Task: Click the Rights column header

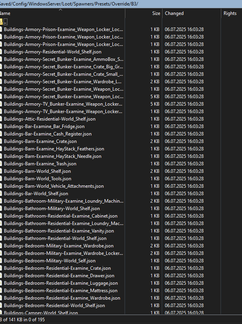Action: (x=230, y=13)
